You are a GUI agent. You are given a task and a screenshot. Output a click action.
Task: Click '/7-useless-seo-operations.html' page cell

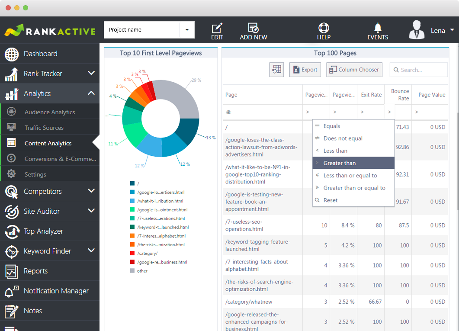(x=263, y=225)
